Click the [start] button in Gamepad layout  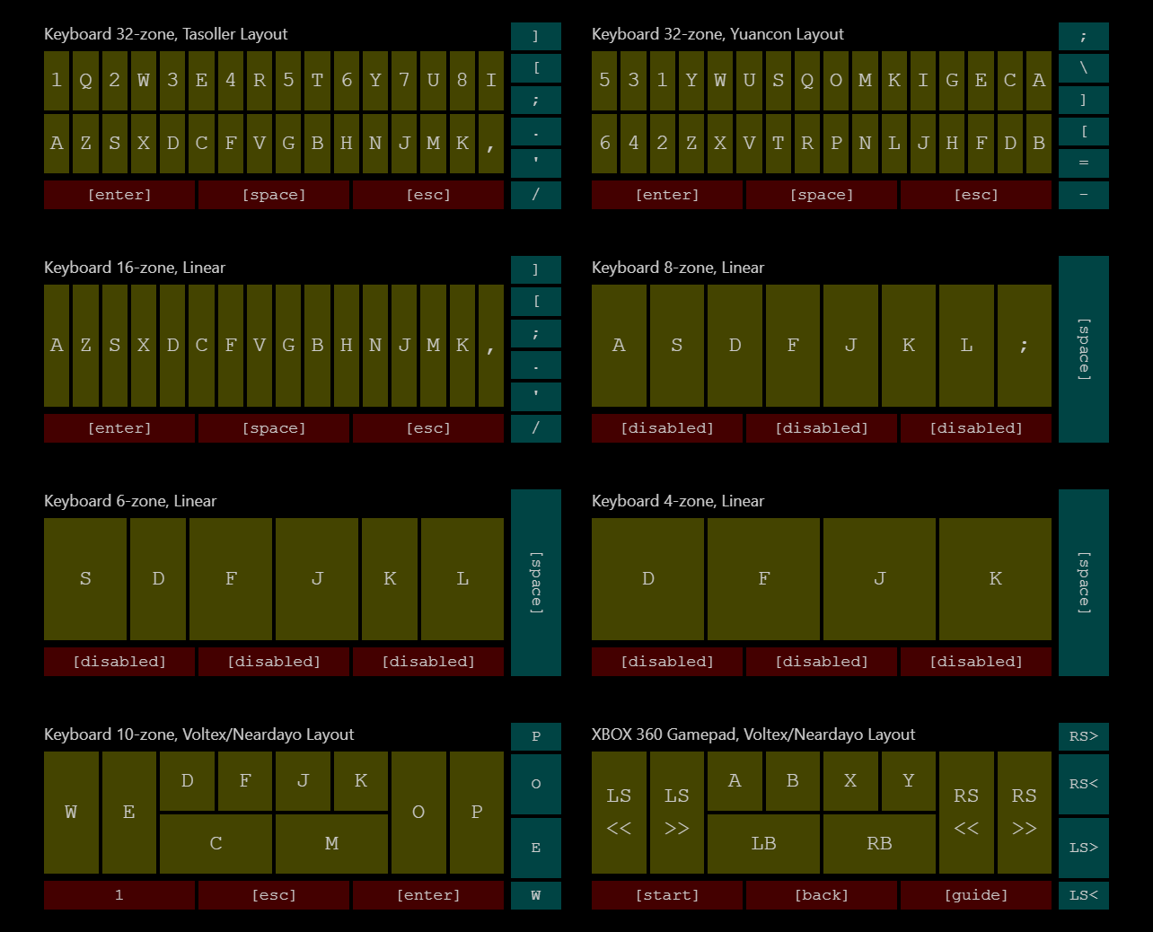click(667, 895)
